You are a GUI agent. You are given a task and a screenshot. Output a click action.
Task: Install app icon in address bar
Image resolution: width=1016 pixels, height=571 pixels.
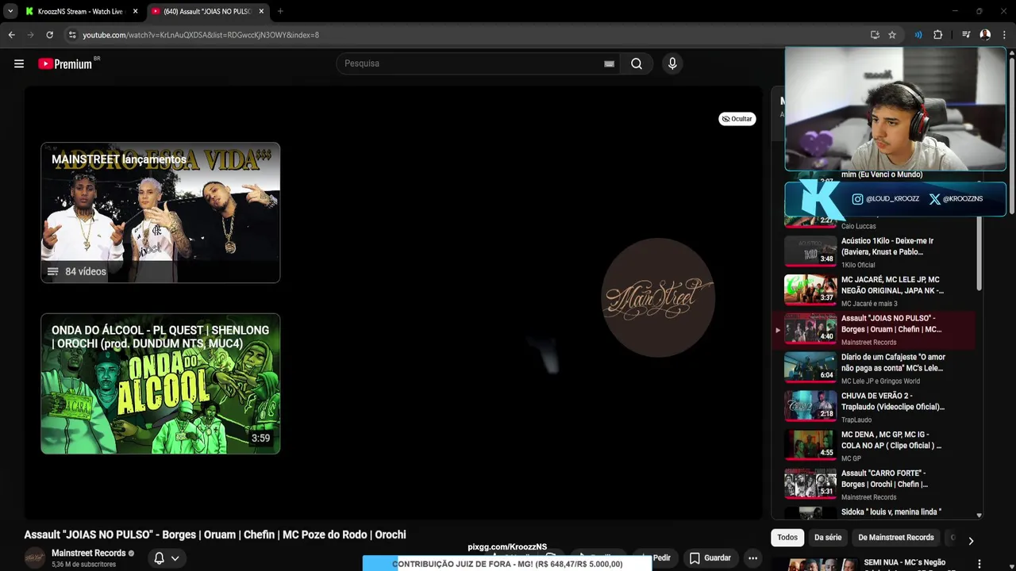tap(875, 35)
